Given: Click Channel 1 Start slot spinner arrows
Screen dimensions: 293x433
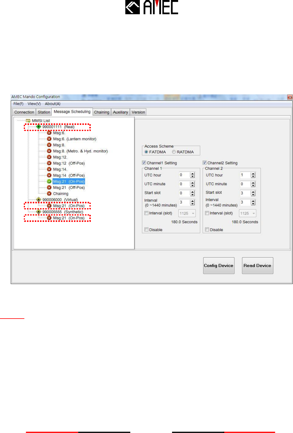Looking at the screenshot, I should [192, 193].
